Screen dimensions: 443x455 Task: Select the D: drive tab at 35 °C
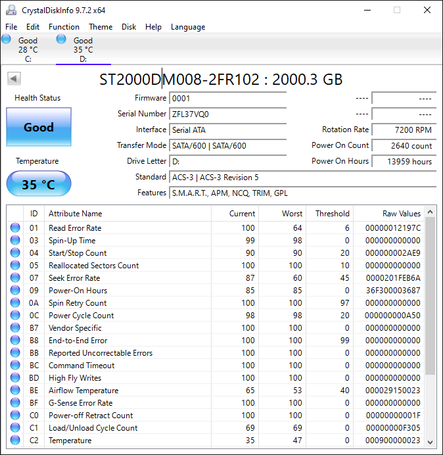click(83, 49)
